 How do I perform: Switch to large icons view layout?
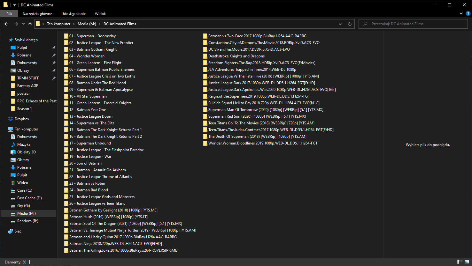point(467,262)
